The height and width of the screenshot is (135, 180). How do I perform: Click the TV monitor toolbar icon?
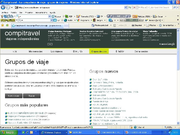tap(98, 16)
